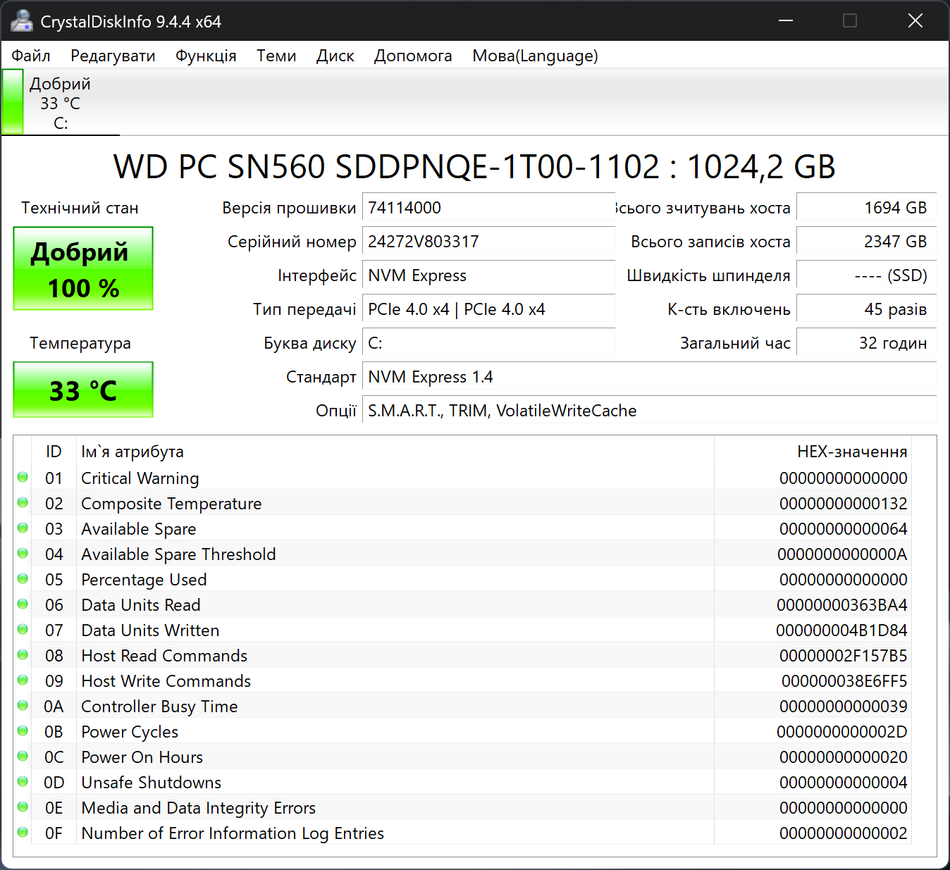Click the drive letter field C:
The width and height of the screenshot is (950, 870).
point(488,343)
